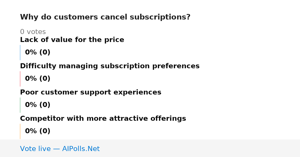Choose 'Difficulty managing subscription preferences' option
This screenshot has width=300, height=157.
(110, 66)
